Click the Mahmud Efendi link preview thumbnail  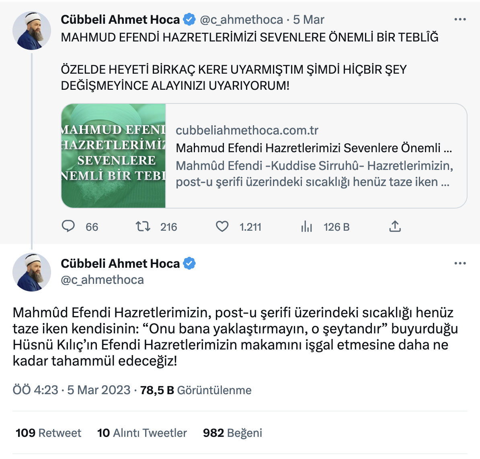(x=113, y=155)
